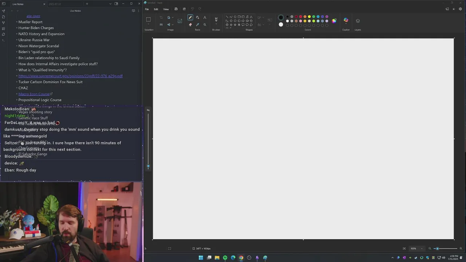Expand the Selection options dropdown

pyautogui.click(x=149, y=25)
